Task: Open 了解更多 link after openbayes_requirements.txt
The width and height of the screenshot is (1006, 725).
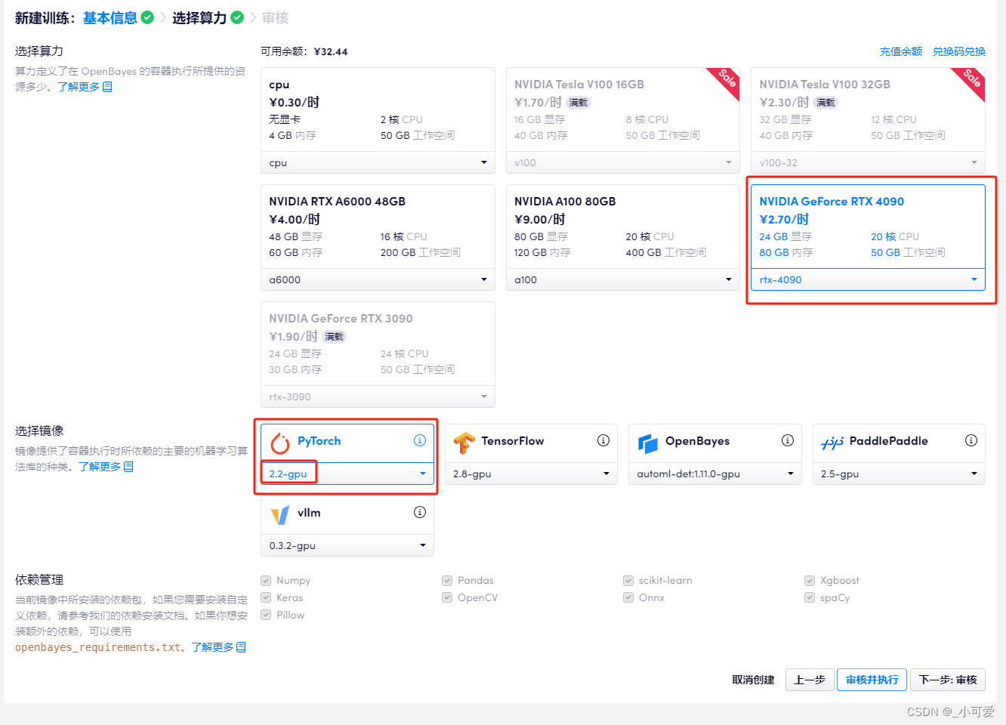Action: 212,647
